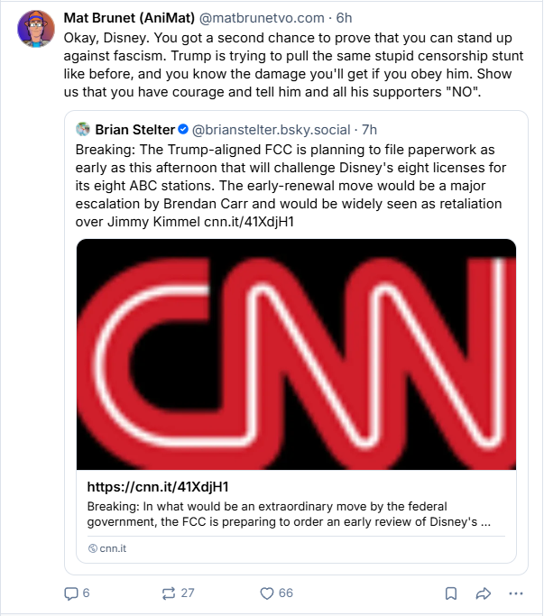The image size is (544, 616).
Task: Share the post via arrow icon
Action: (x=483, y=593)
